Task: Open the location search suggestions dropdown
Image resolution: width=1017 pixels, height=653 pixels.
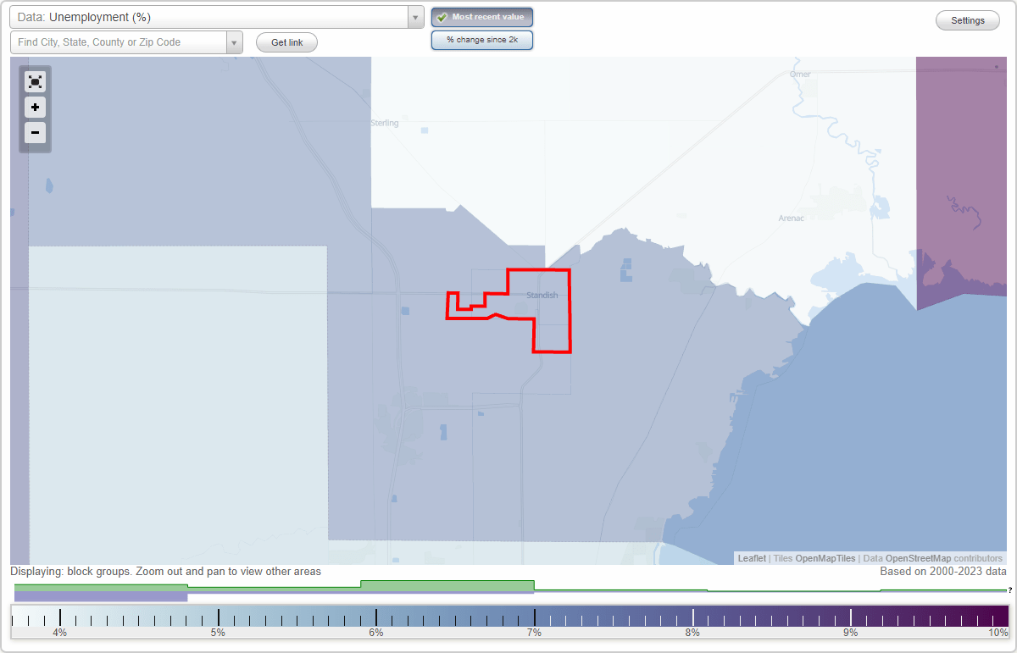Action: pos(235,42)
